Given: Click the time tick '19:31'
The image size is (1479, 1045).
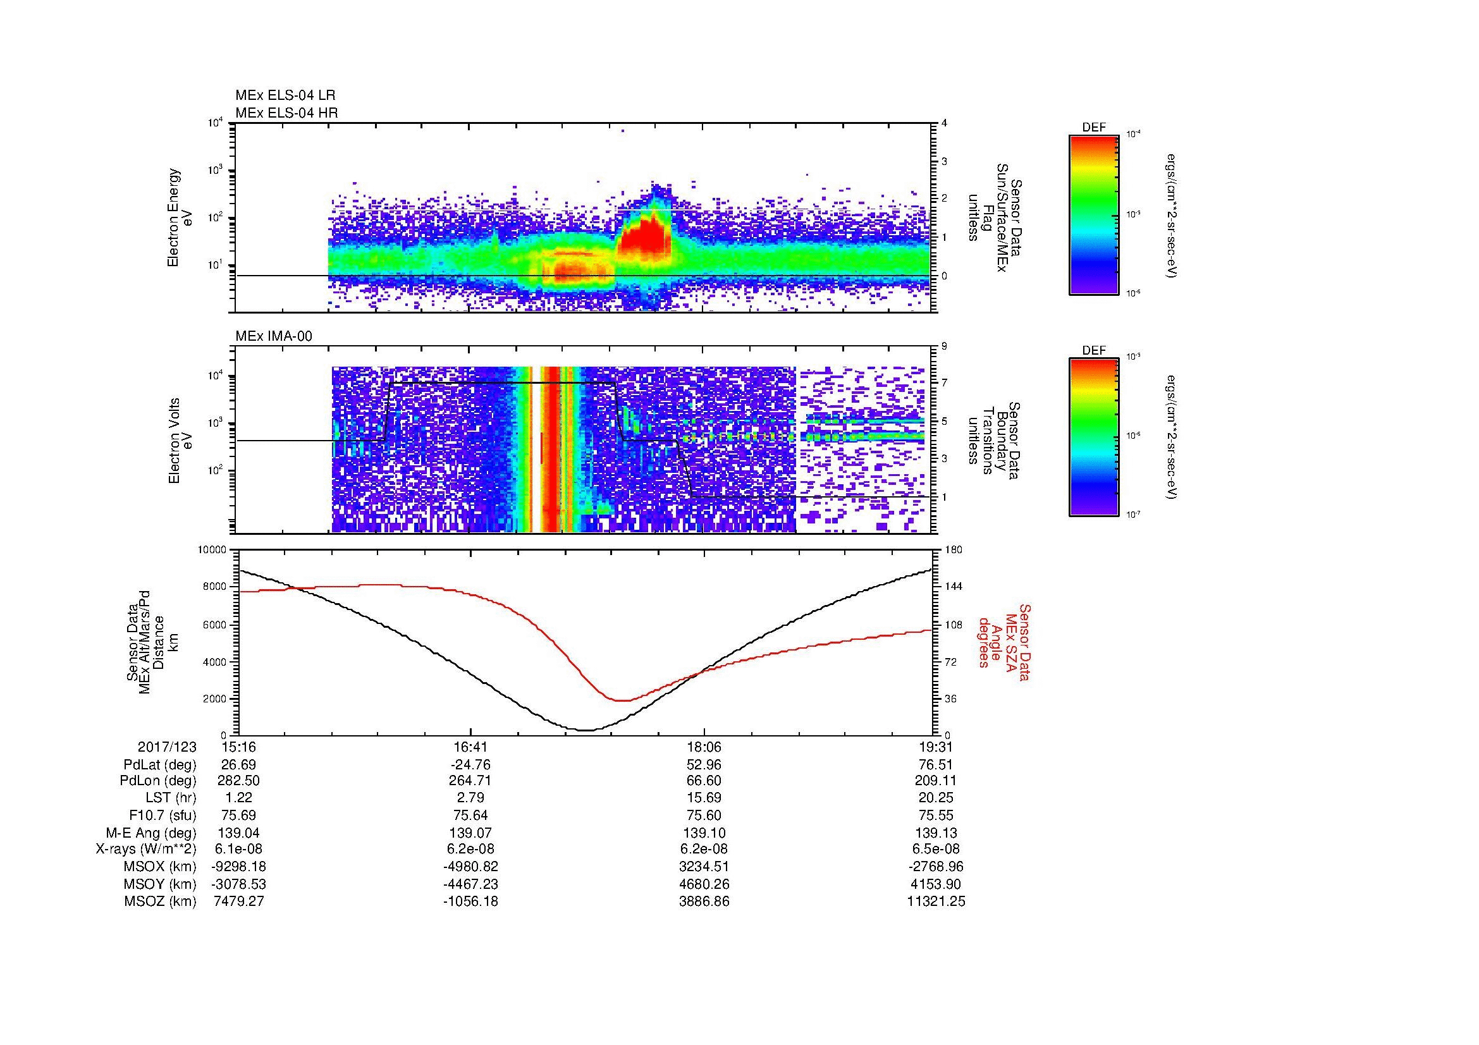Looking at the screenshot, I should (x=935, y=747).
